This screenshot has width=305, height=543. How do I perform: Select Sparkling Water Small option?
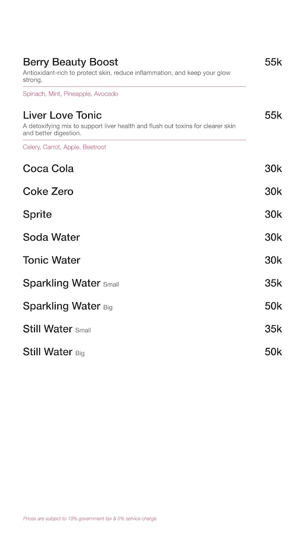(71, 284)
